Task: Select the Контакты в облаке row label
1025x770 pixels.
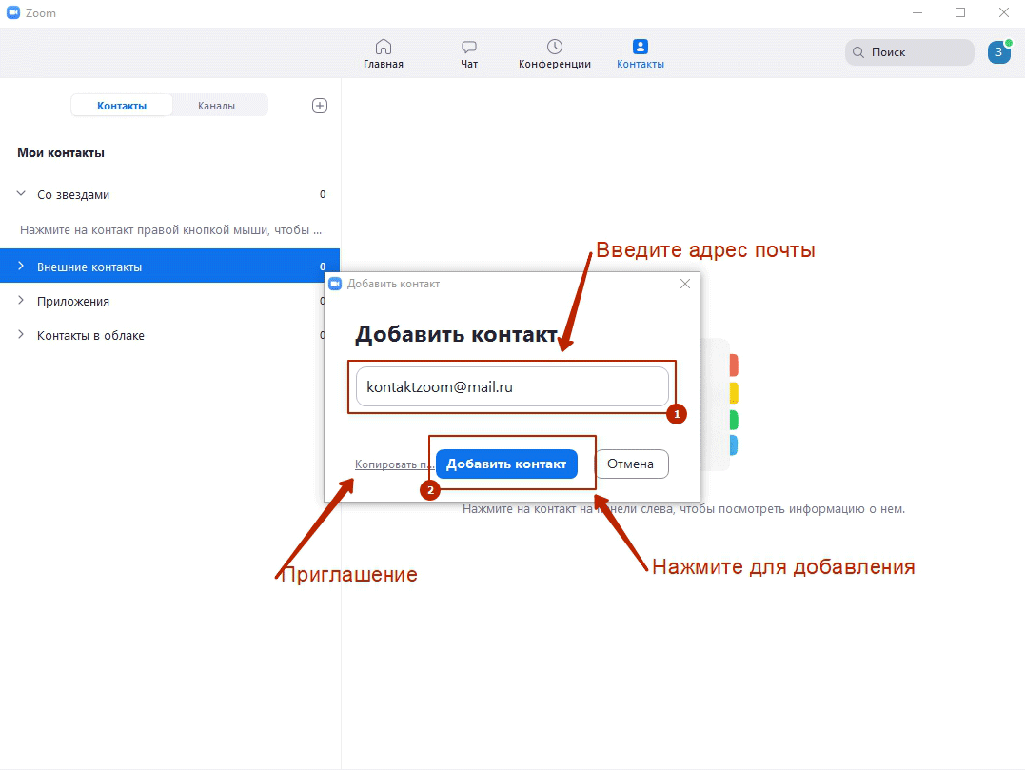Action: 90,335
